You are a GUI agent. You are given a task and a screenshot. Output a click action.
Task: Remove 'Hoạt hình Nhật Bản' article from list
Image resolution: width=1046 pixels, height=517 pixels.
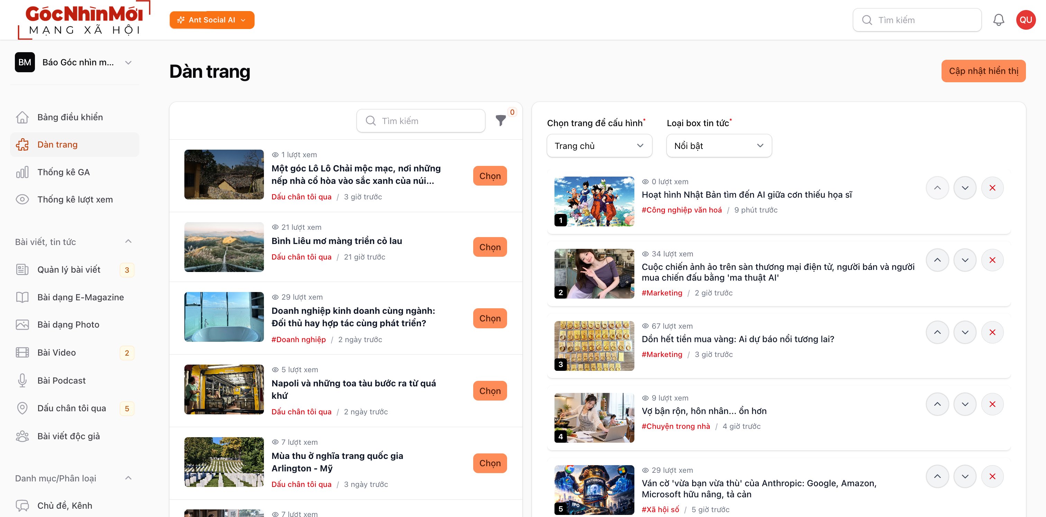(992, 188)
